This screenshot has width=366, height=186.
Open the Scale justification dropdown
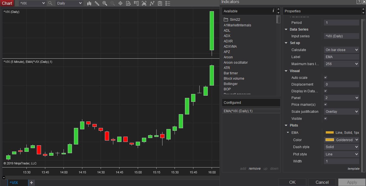pyautogui.click(x=341, y=111)
